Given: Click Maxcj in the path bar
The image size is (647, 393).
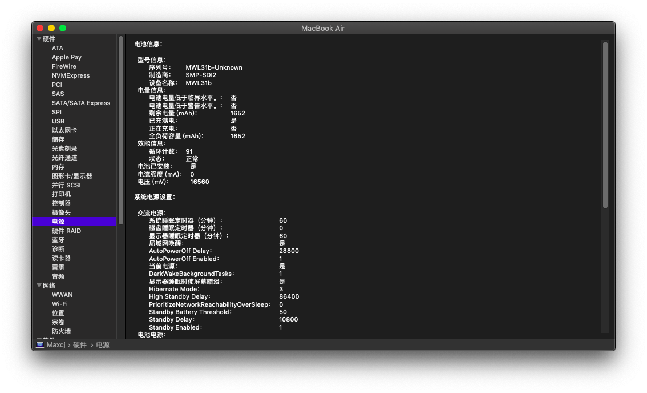Looking at the screenshot, I should pyautogui.click(x=56, y=344).
